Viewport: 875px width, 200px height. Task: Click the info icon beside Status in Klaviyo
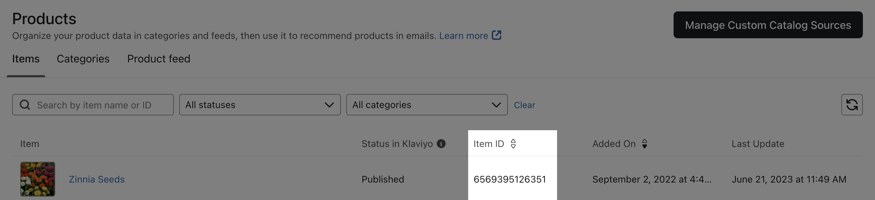pyautogui.click(x=441, y=144)
